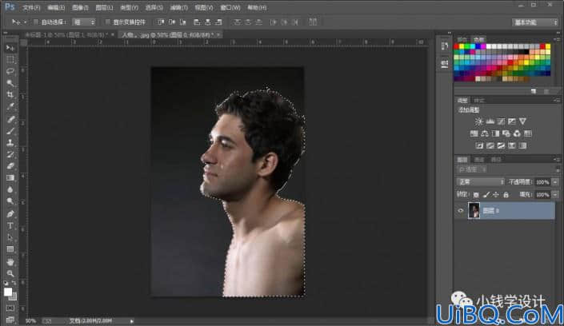Select the Eyedropper tool
This screenshot has height=326, width=564.
tap(10, 107)
